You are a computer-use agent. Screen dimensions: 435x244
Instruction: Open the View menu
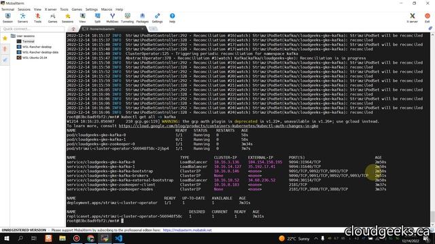pyautogui.click(x=37, y=9)
